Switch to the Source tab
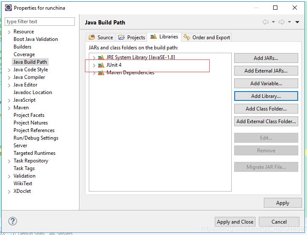 tap(101, 37)
